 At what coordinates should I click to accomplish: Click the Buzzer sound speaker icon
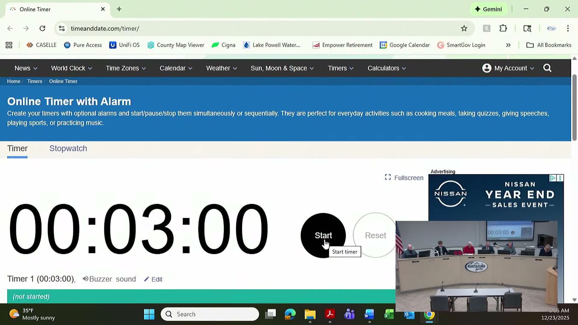[85, 279]
